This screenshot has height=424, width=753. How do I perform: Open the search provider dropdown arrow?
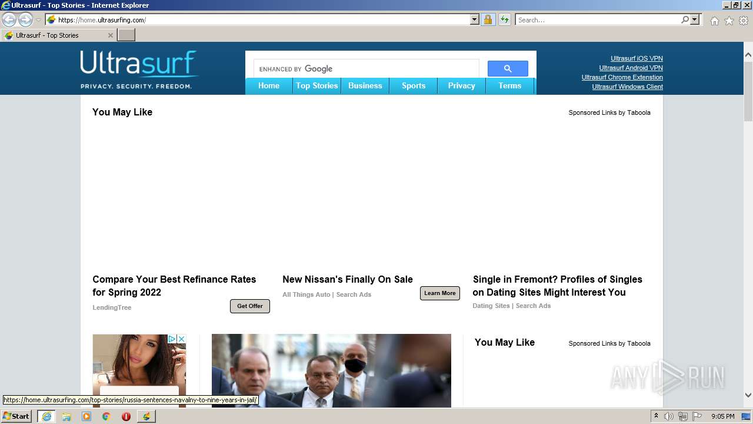tap(695, 20)
